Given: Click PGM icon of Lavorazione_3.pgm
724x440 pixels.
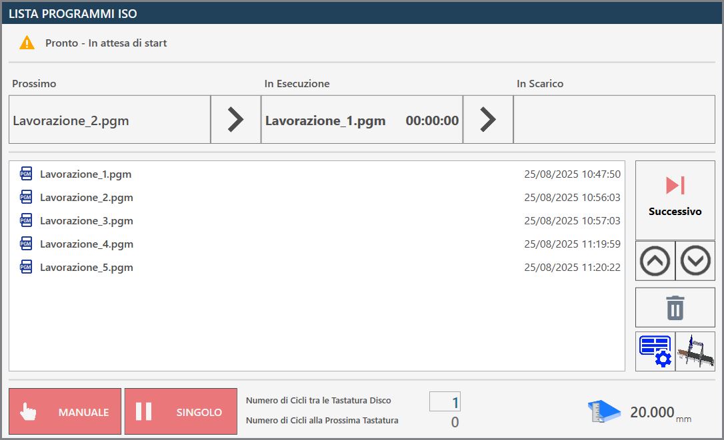Looking at the screenshot, I should 26,220.
